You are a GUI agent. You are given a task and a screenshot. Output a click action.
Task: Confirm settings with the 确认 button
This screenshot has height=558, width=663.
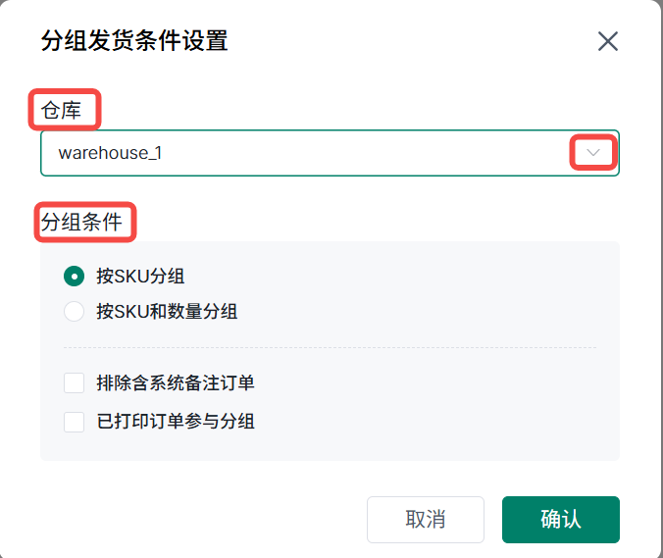[560, 519]
